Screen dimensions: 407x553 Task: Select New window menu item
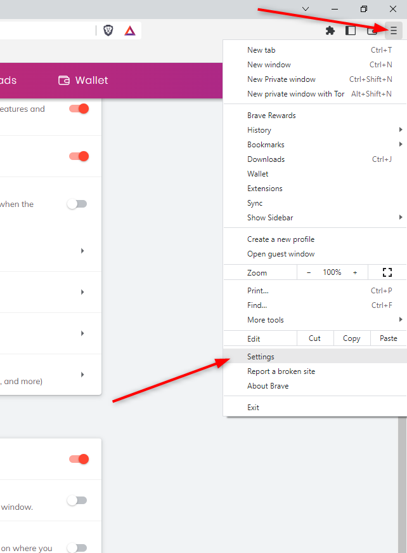click(314, 65)
